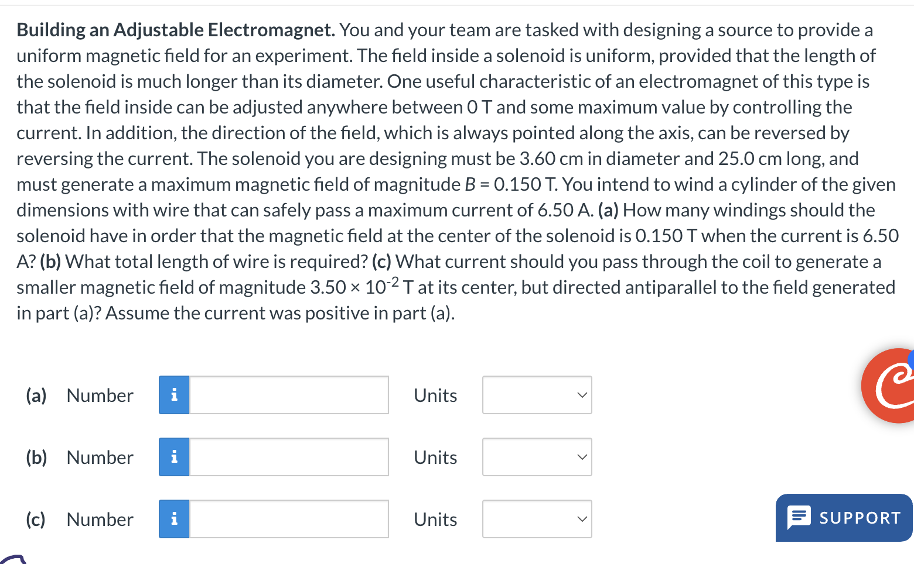Click the info icon beside part (a) answer box
The image size is (914, 564).
(x=173, y=395)
